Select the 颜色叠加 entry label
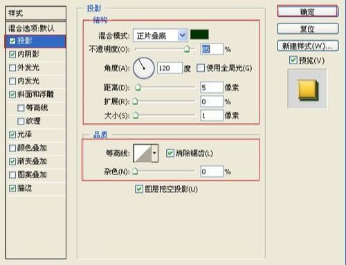346x265 pixels. 32,148
